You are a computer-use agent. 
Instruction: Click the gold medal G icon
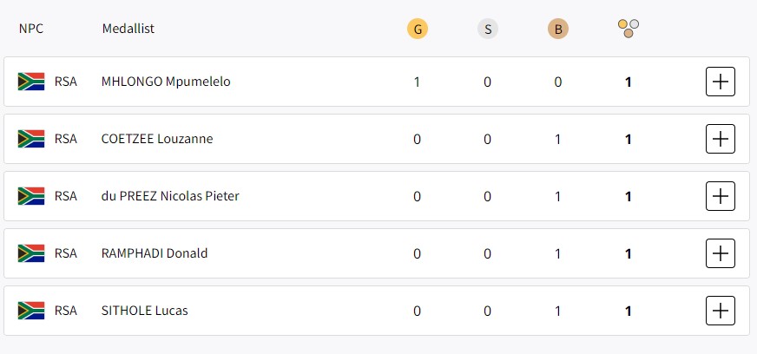(x=418, y=29)
